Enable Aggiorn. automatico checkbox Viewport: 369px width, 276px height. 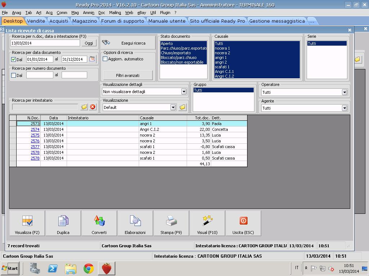tap(105, 59)
